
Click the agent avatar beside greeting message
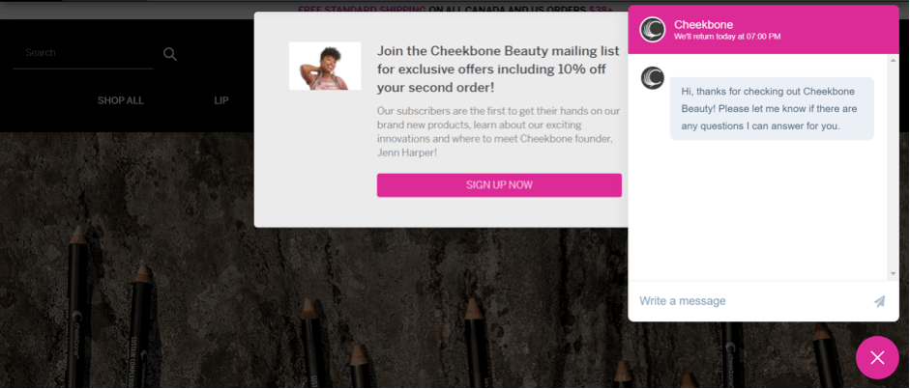[x=653, y=78]
